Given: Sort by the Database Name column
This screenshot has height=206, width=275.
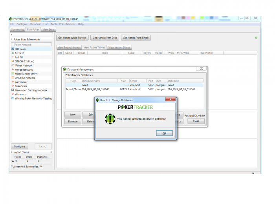Looking at the screenshot, I should pos(99,81).
